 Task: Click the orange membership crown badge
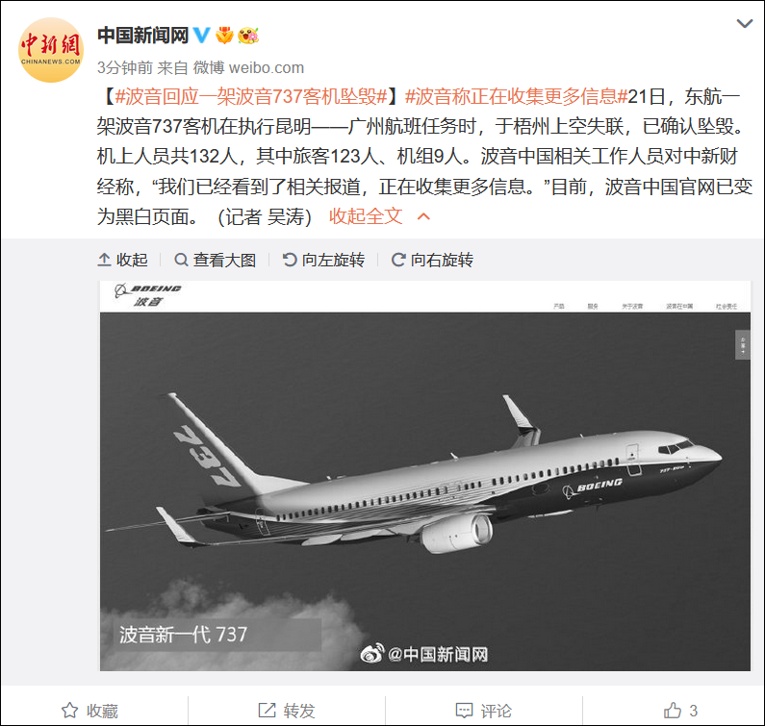tap(224, 36)
